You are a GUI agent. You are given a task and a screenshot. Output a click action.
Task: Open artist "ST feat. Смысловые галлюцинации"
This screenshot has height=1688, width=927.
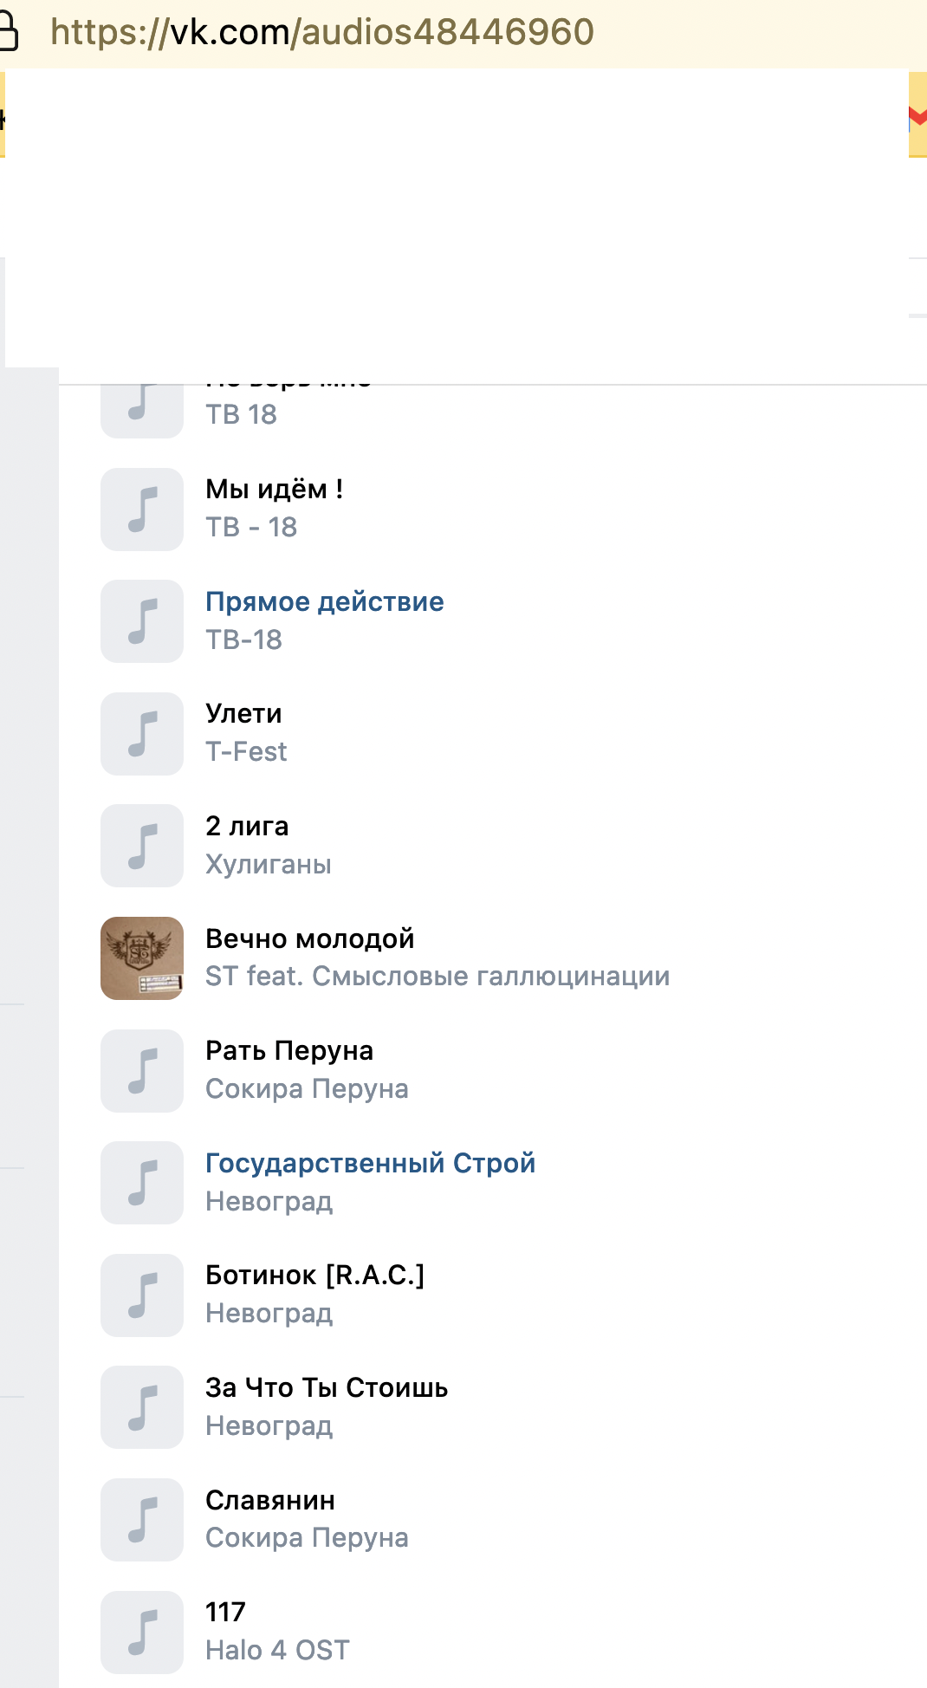click(x=437, y=976)
